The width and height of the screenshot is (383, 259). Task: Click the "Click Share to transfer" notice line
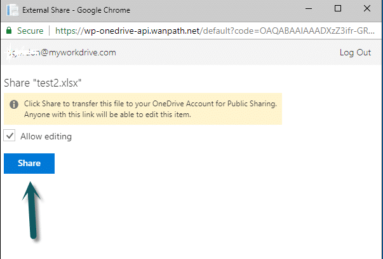coord(149,103)
